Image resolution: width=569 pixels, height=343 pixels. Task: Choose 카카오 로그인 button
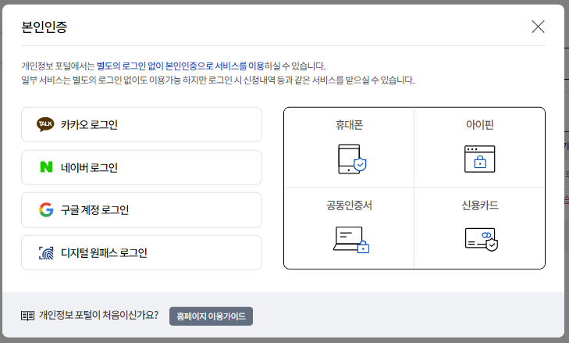pyautogui.click(x=141, y=124)
